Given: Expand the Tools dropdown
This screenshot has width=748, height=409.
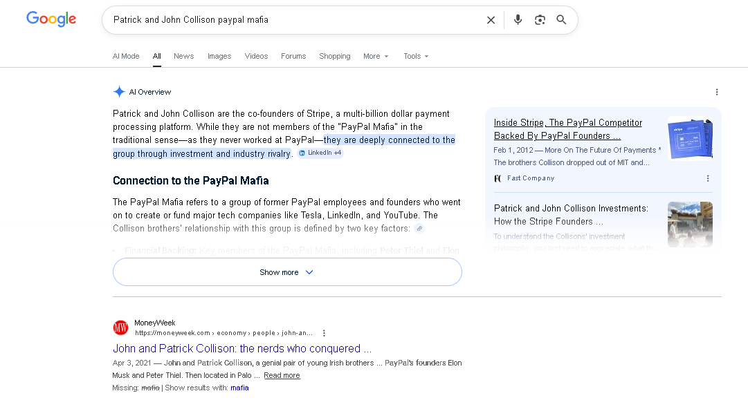Looking at the screenshot, I should (x=416, y=56).
